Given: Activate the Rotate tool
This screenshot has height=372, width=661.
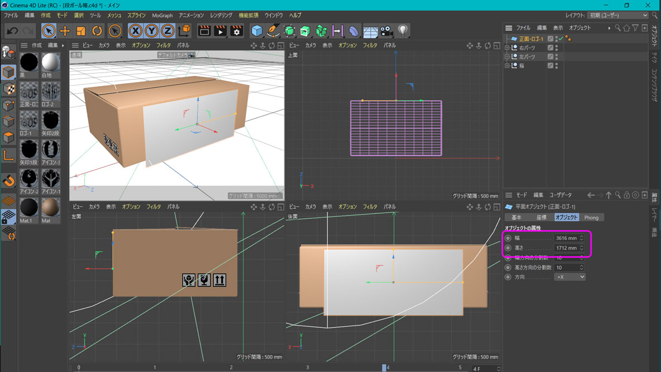Looking at the screenshot, I should coord(97,31).
